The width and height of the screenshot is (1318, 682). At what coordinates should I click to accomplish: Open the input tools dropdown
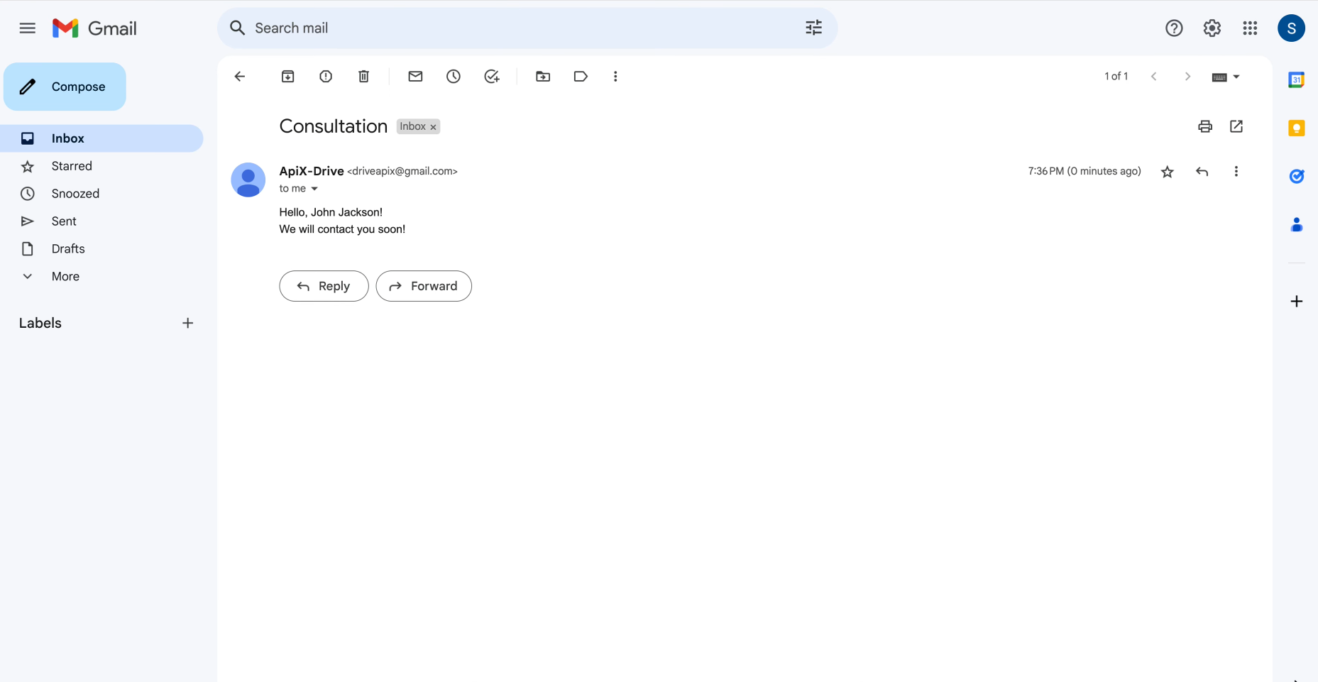point(1226,76)
